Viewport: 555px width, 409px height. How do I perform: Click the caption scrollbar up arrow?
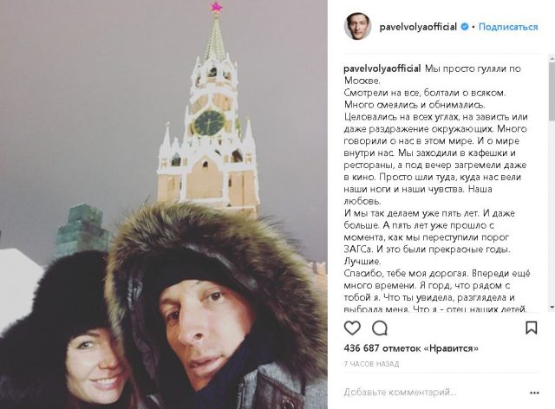click(x=552, y=57)
